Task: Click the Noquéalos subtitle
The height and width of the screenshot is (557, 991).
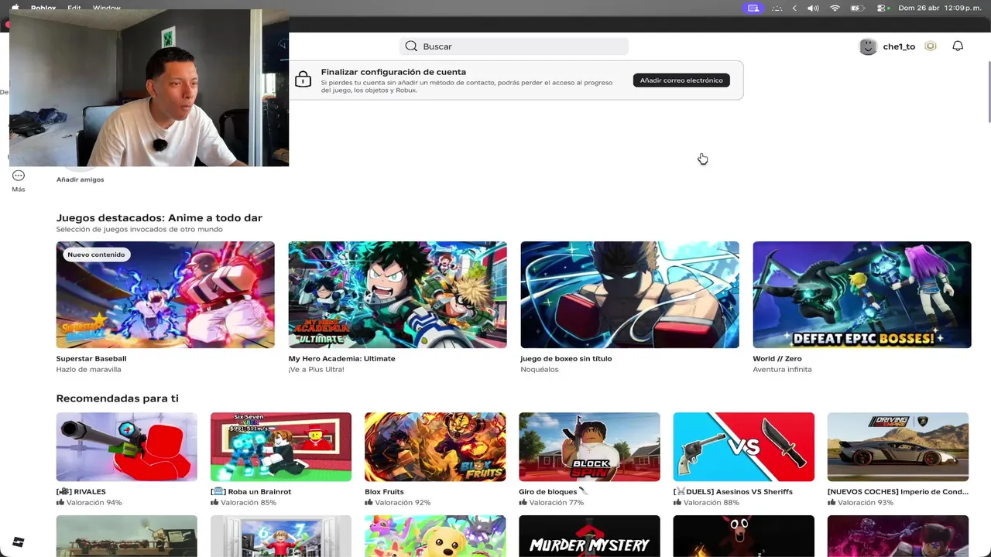Action: point(540,370)
